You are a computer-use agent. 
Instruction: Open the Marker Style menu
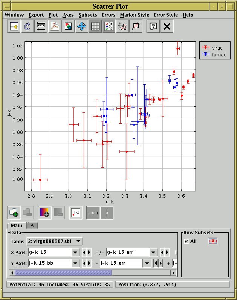pos(135,15)
